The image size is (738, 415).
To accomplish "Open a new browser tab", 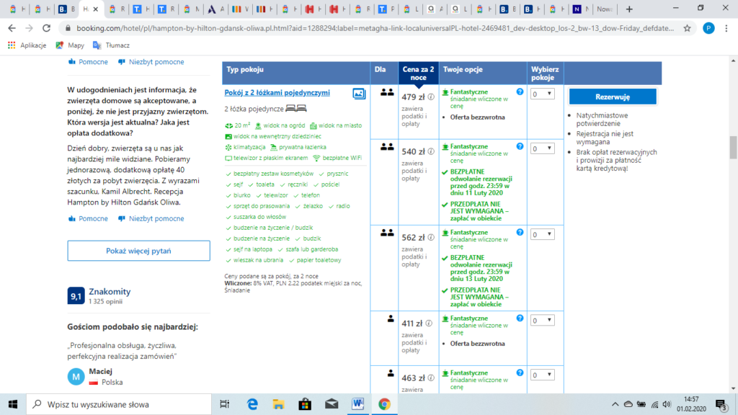I will tap(629, 9).
